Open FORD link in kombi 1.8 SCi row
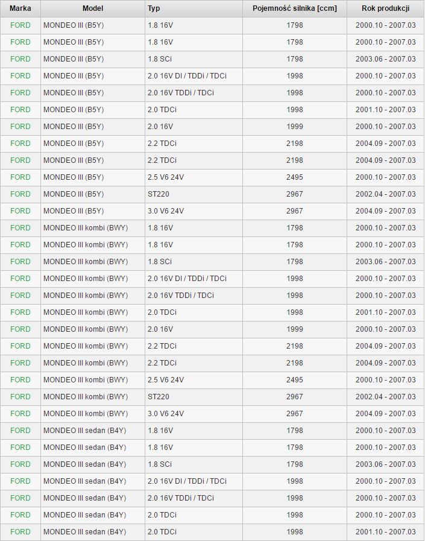This screenshot has width=425, height=541. point(20,262)
